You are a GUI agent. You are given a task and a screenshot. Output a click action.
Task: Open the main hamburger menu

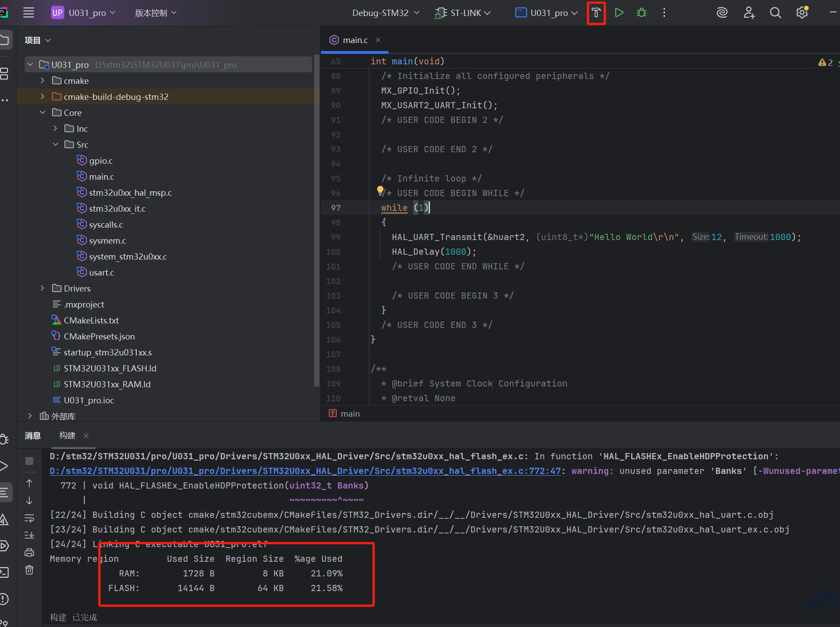click(x=29, y=13)
